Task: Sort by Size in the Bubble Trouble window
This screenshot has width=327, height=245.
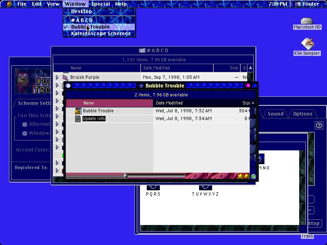Action: [238, 103]
